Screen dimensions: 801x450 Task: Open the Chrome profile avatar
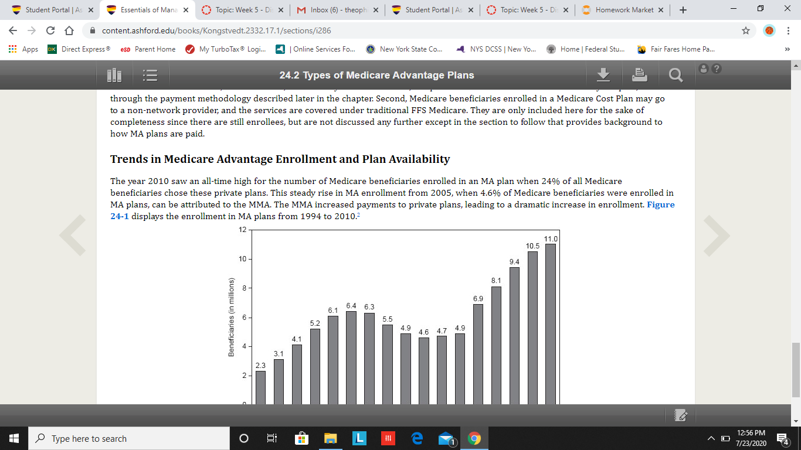coord(769,30)
